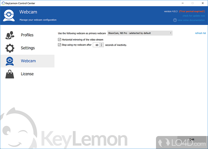Click the inactivity seconds field showing 60
Viewport: 208px width, 149px height.
96,45
